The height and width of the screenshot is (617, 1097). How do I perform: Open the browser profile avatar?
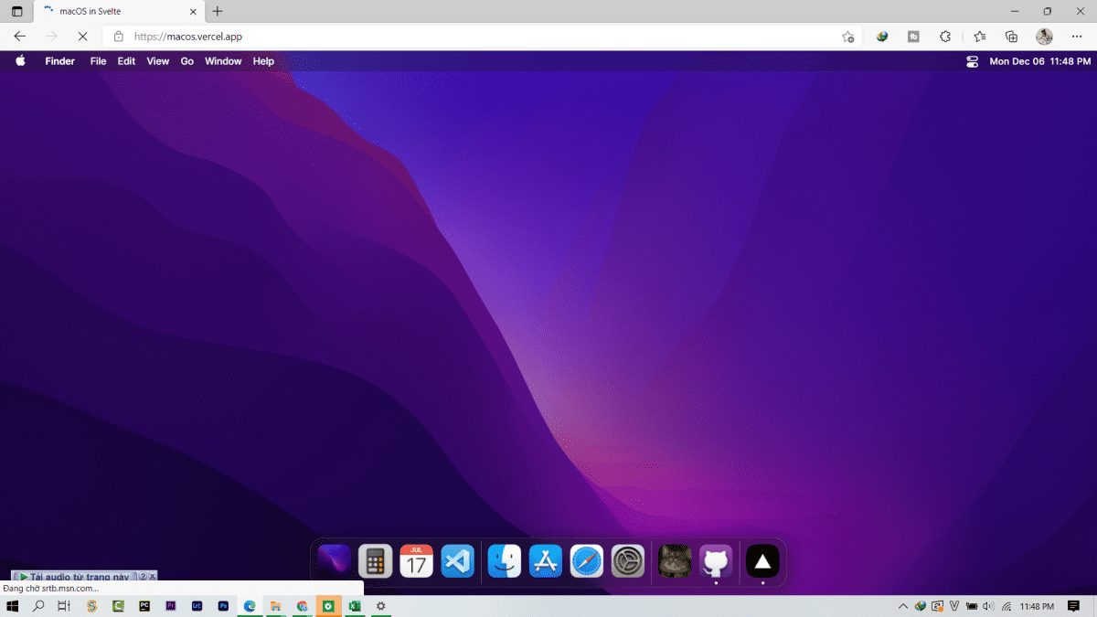click(x=1044, y=37)
